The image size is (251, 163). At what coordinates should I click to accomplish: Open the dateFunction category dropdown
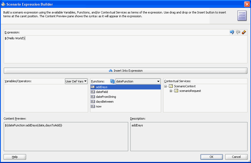tap(138, 81)
